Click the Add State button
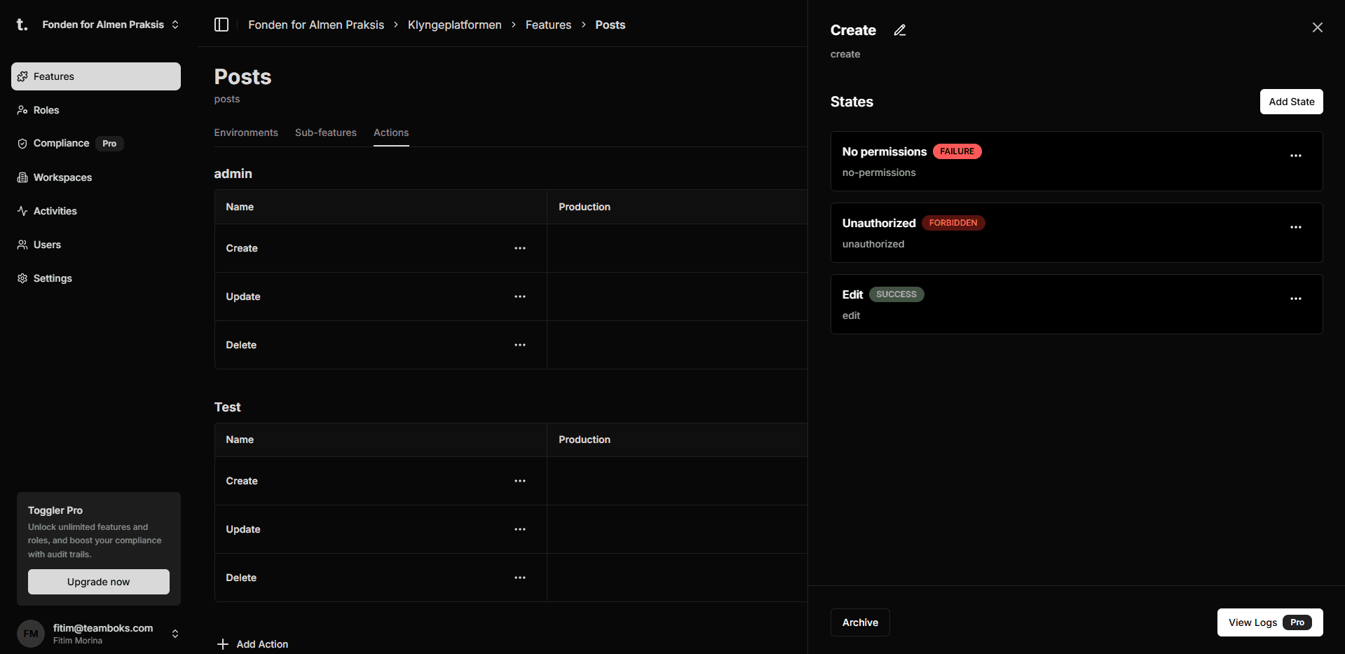The width and height of the screenshot is (1345, 654). click(x=1291, y=102)
